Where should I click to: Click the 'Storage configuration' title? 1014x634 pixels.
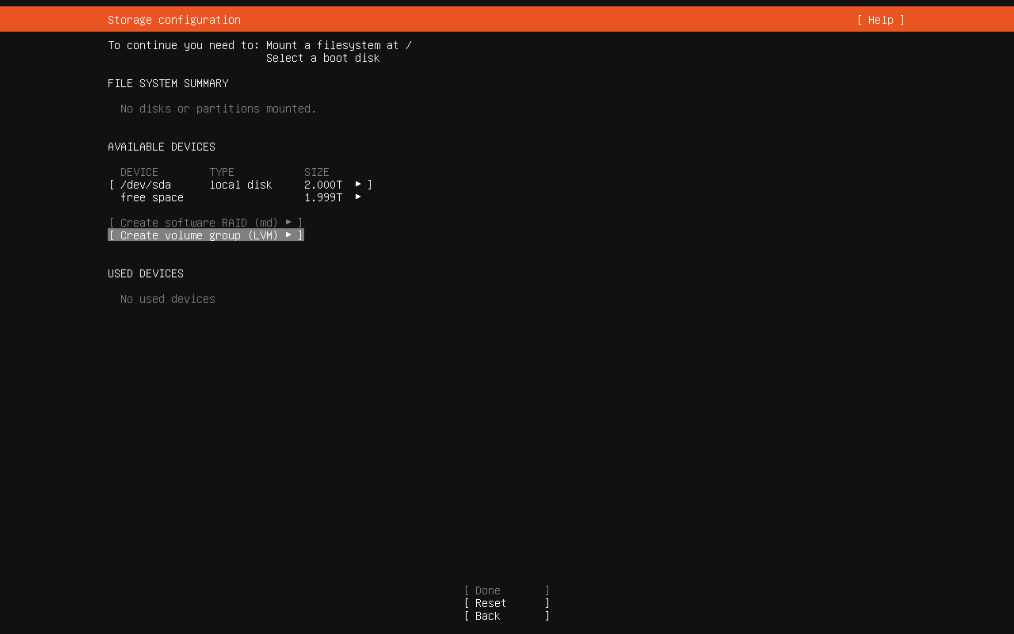coord(174,20)
